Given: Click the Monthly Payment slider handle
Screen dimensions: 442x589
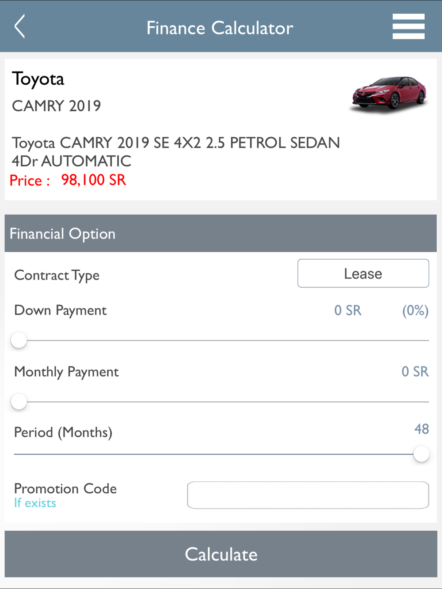Looking at the screenshot, I should [19, 402].
